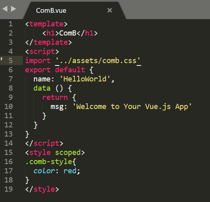Click the 'style' tag name on line 15
210x202 pixels.
click(40, 152)
